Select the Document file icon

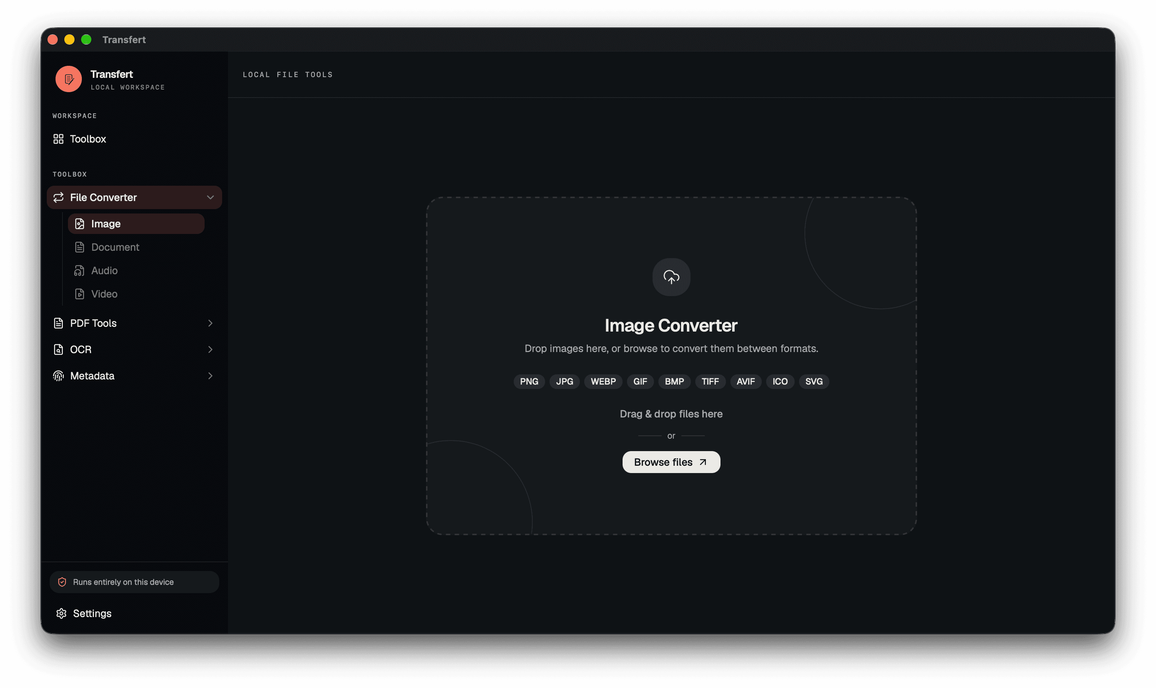(80, 247)
